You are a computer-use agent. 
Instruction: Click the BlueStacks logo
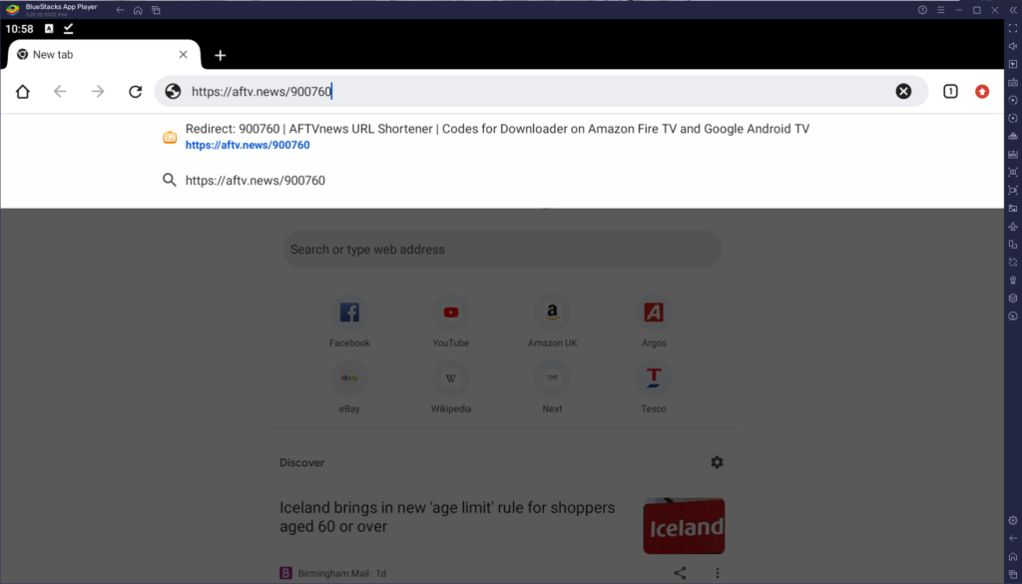click(12, 10)
